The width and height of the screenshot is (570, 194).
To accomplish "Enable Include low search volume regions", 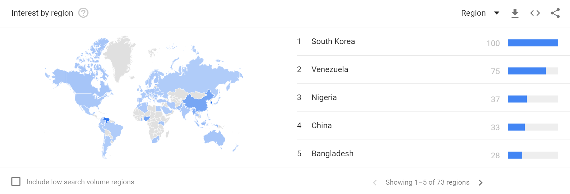I will point(16,182).
